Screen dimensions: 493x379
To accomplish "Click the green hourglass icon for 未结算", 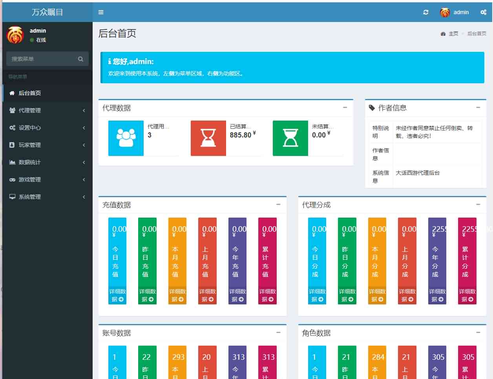I will 290,138.
